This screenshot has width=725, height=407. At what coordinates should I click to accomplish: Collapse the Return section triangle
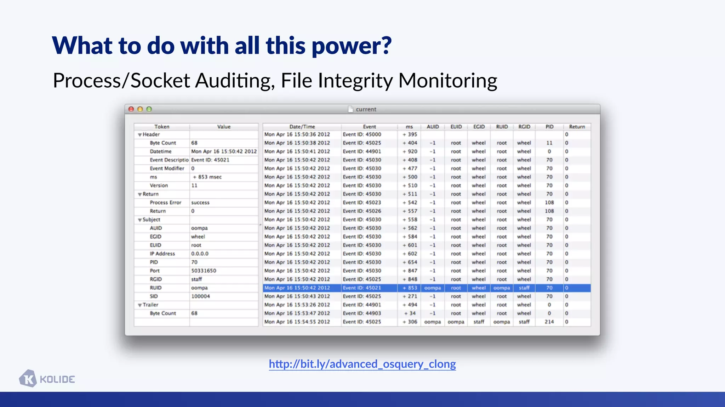140,194
